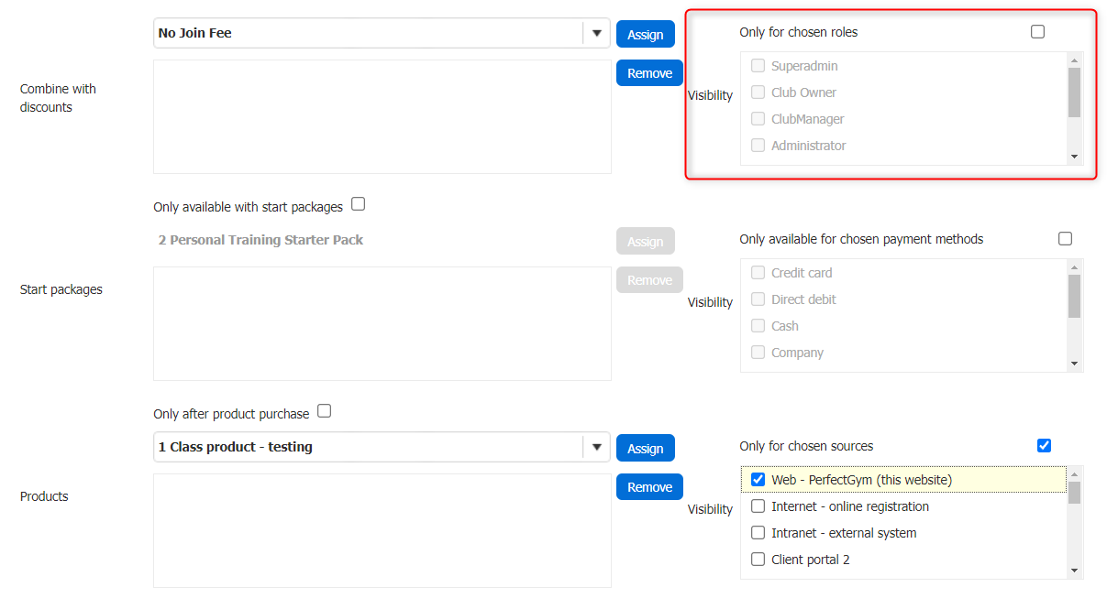Tick Only available with start packages checkbox

(358, 204)
